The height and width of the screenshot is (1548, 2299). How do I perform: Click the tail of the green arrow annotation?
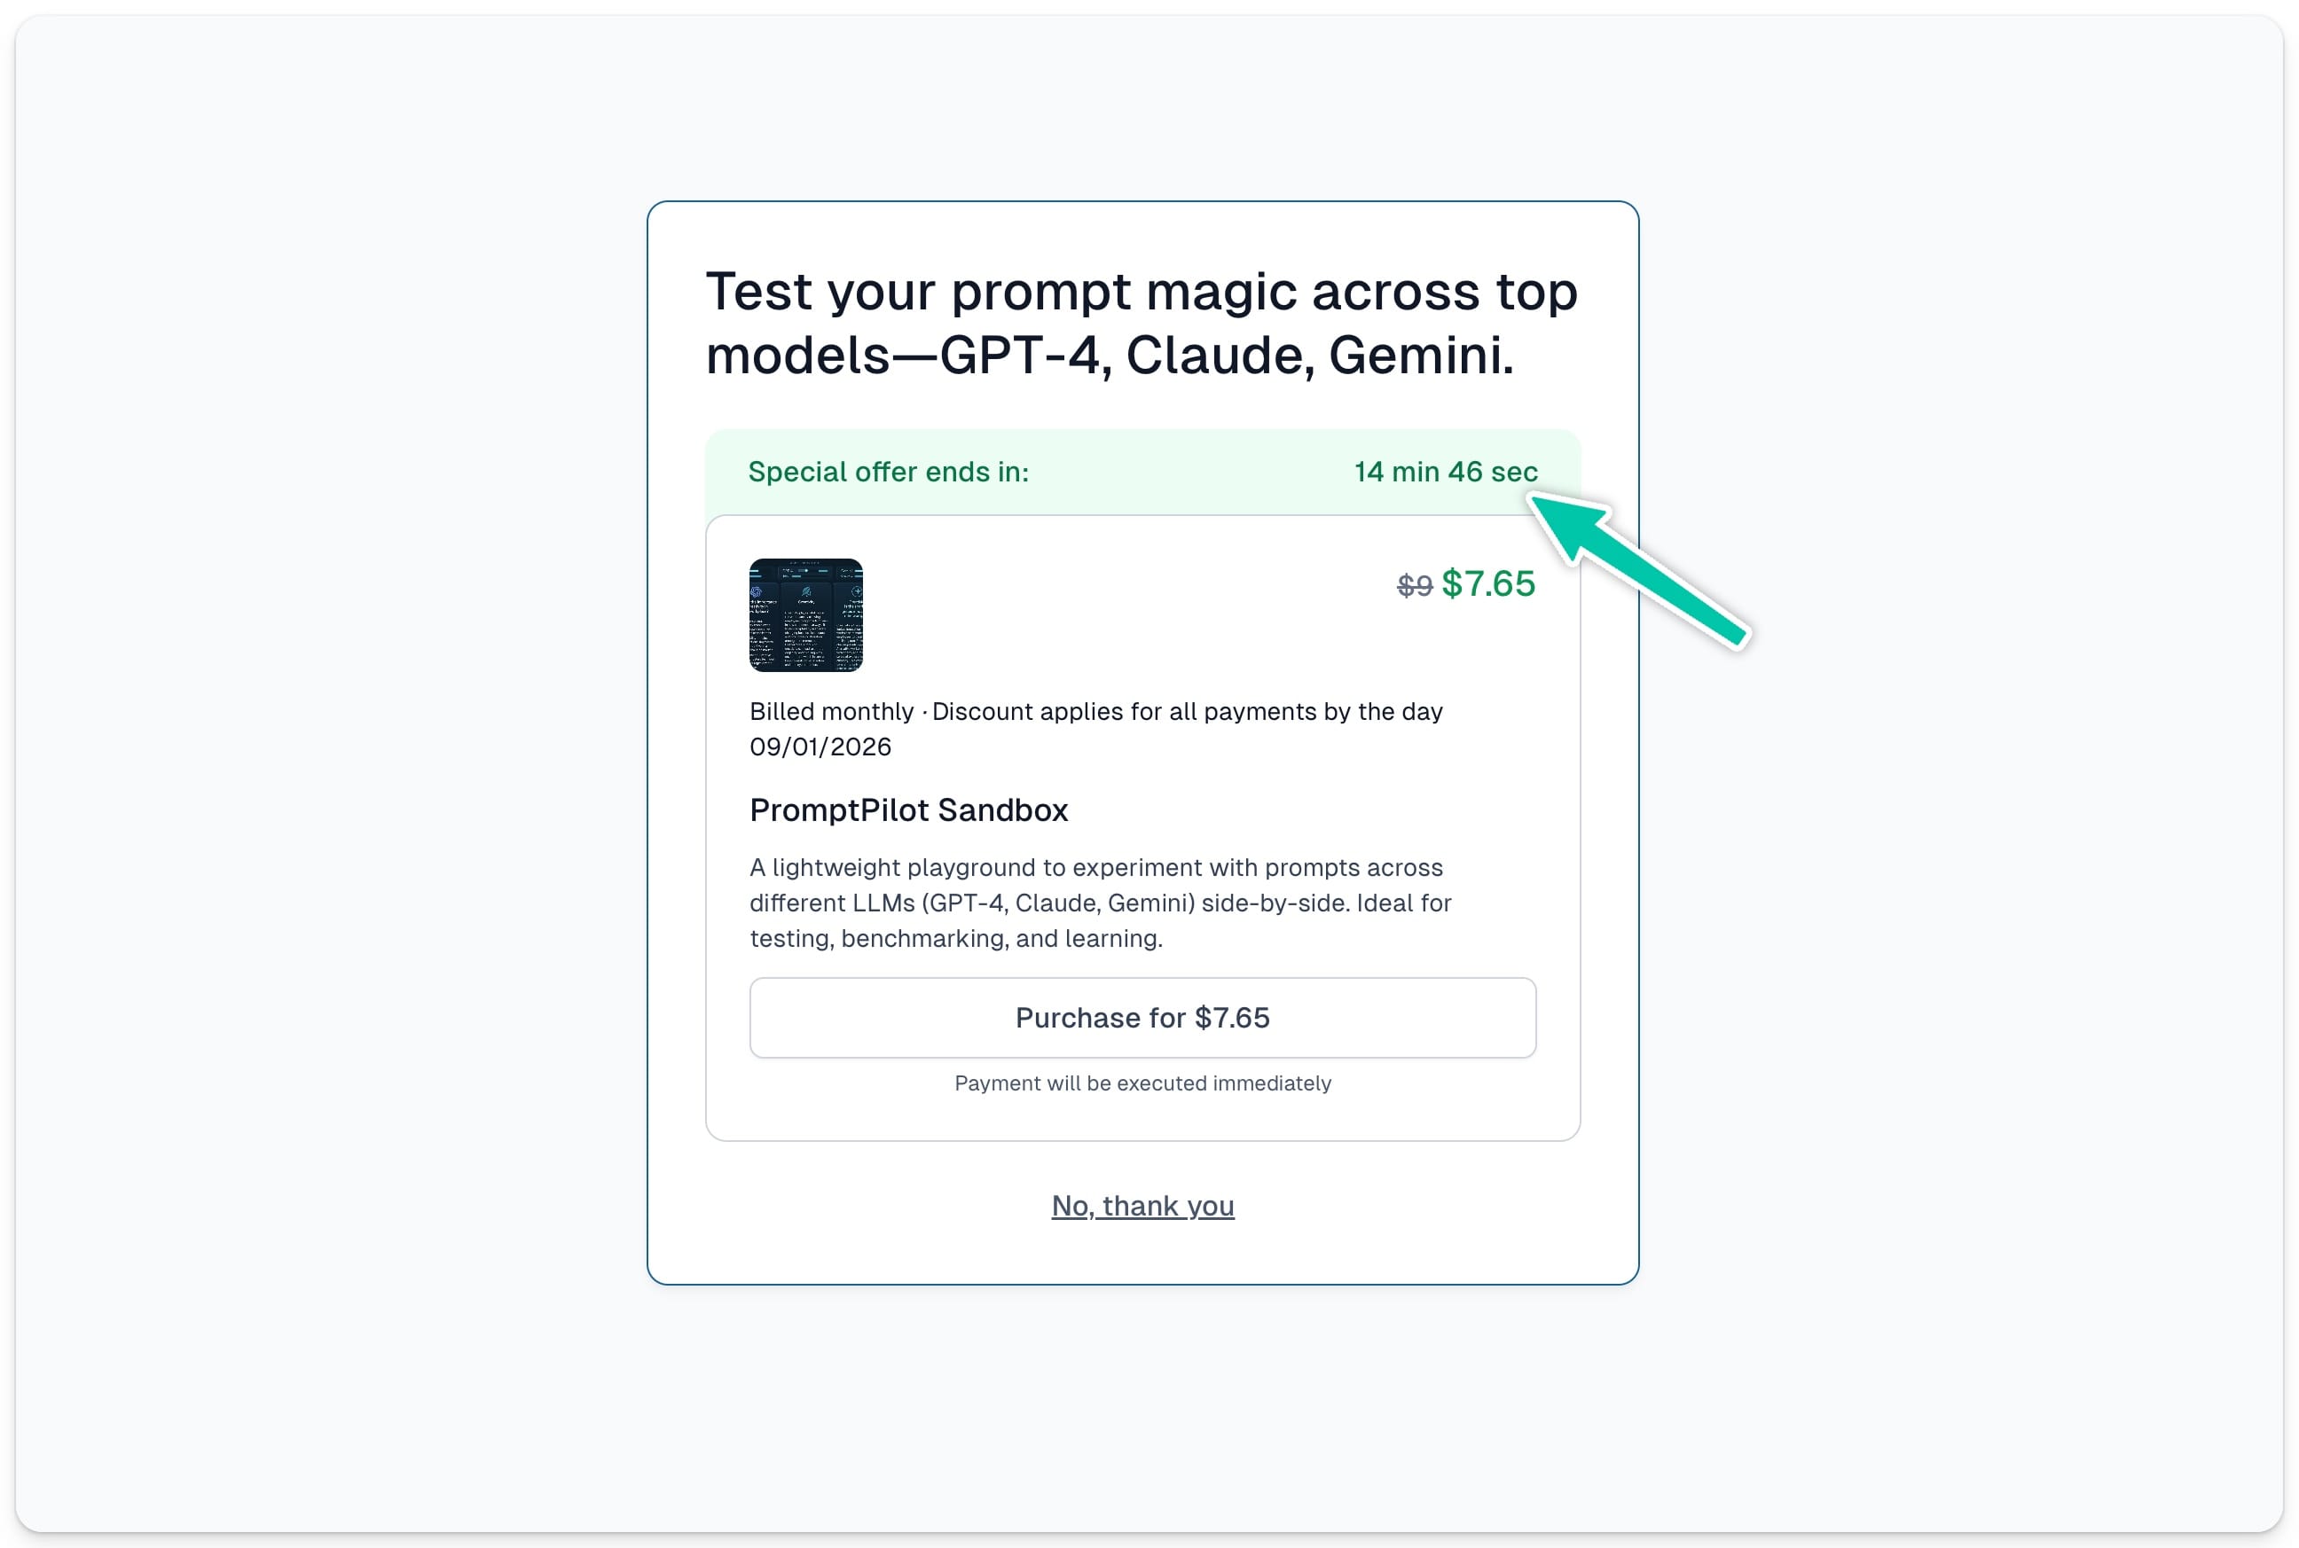1723,629
